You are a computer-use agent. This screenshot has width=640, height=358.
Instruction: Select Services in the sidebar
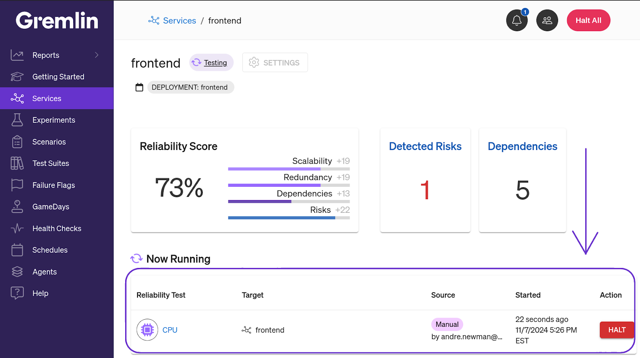point(56,98)
